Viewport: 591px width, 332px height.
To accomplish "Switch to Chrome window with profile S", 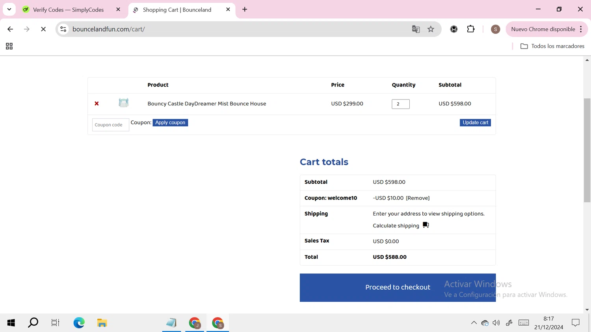I will 218,323.
